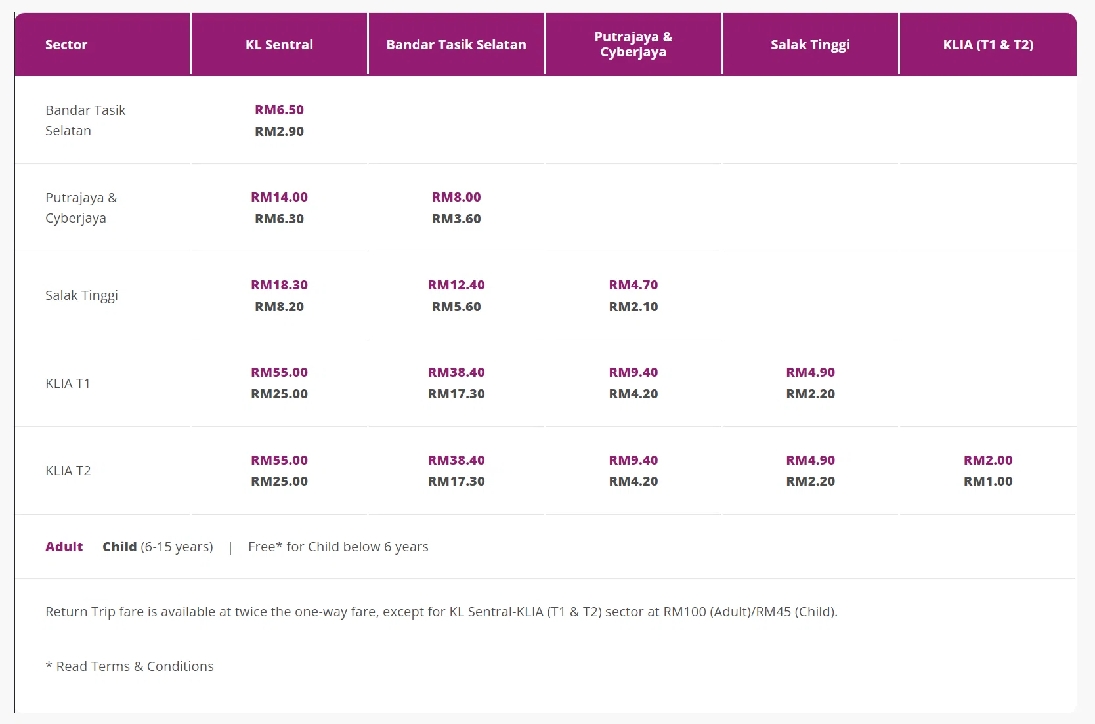
Task: Select the Putrajaya & Cyberjaya row label
Action: tap(81, 207)
